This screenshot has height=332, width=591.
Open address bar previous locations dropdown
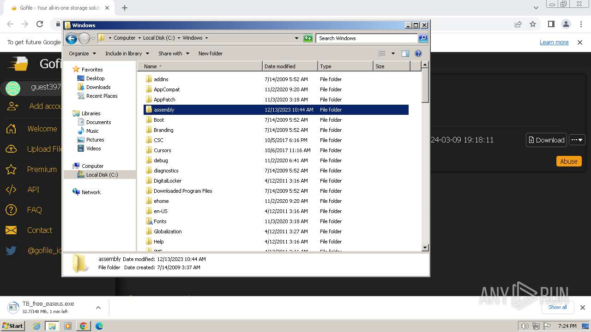[x=296, y=38]
